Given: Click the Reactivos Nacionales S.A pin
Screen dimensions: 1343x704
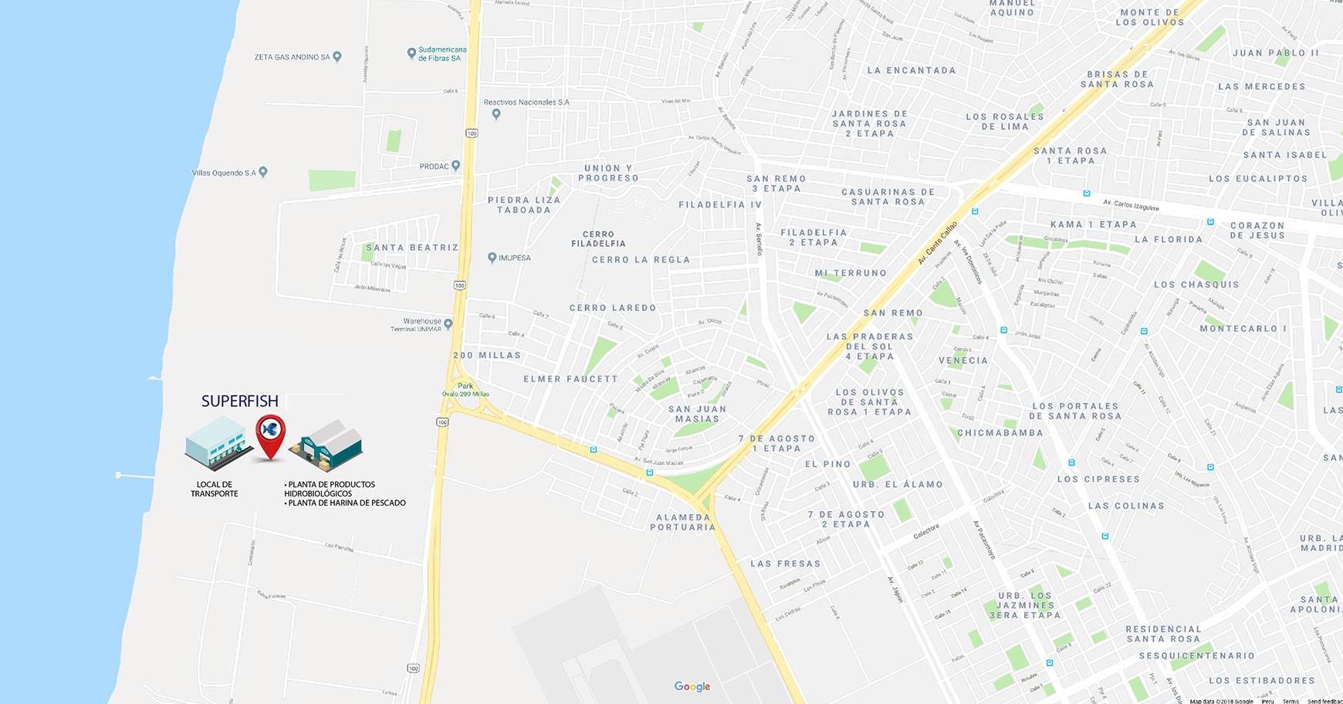Looking at the screenshot, I should 496,114.
